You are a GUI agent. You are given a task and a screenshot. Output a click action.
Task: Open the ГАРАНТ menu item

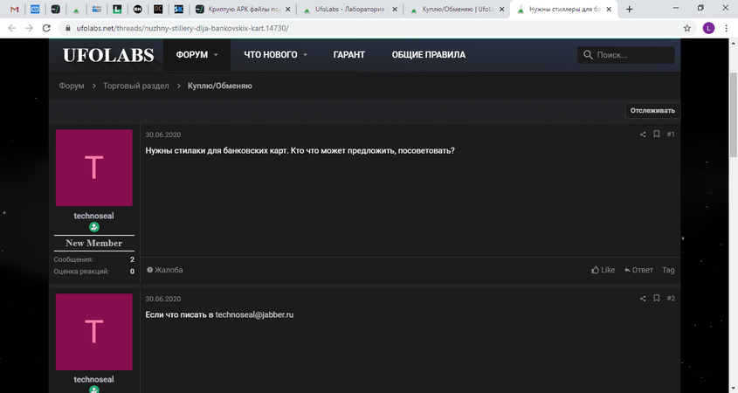pos(348,55)
